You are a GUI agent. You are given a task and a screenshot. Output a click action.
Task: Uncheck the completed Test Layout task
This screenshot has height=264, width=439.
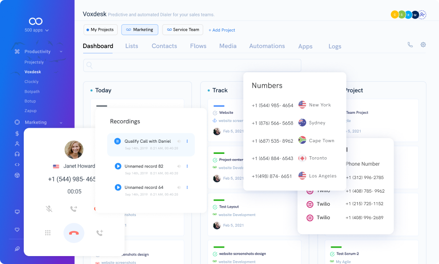pyautogui.click(x=215, y=207)
